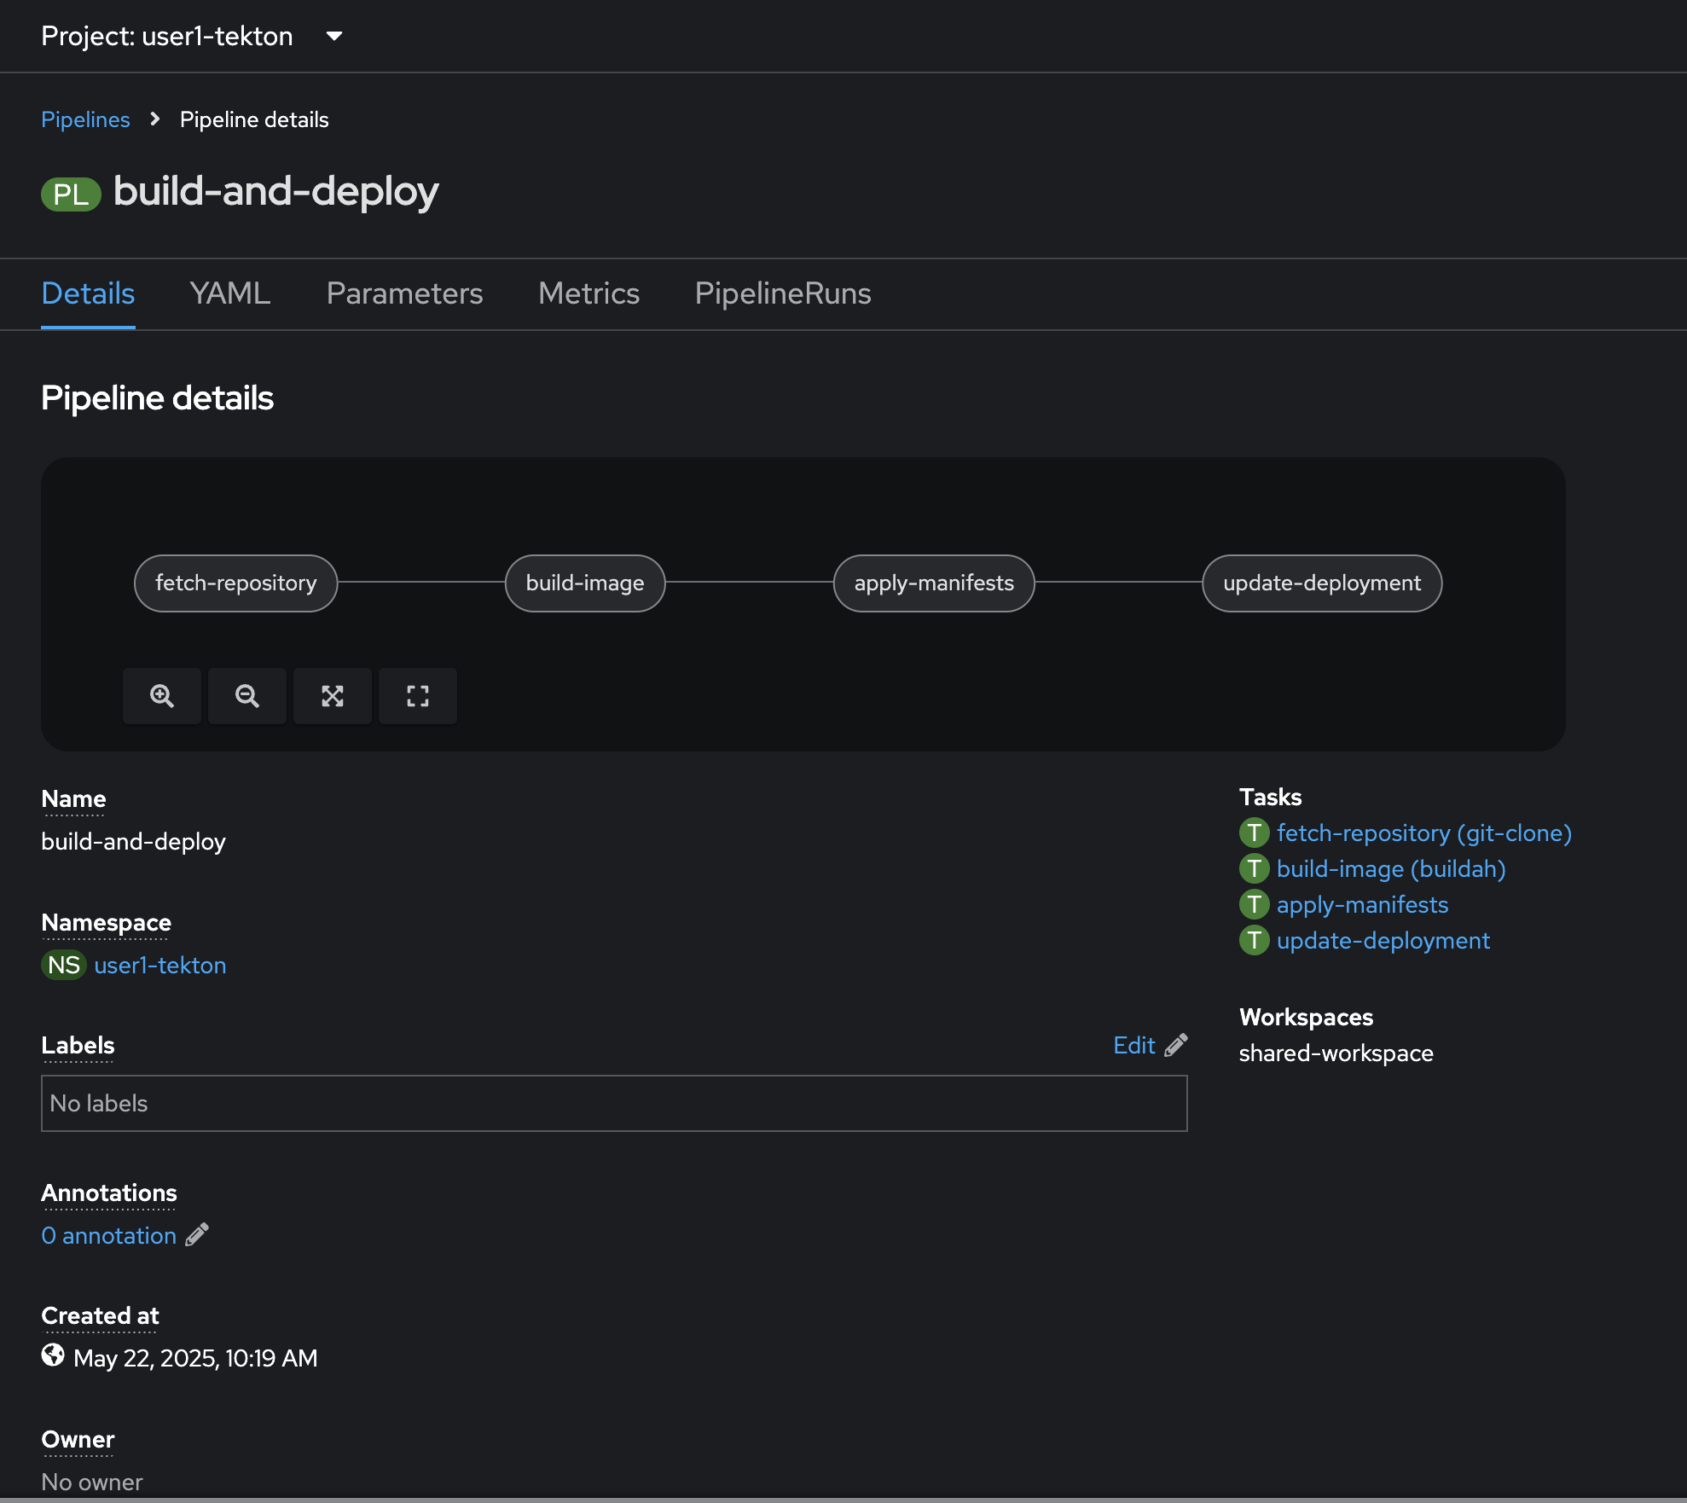Go back to Pipelines breadcrumb
Viewport: 1687px width, 1503px height.
pos(85,119)
